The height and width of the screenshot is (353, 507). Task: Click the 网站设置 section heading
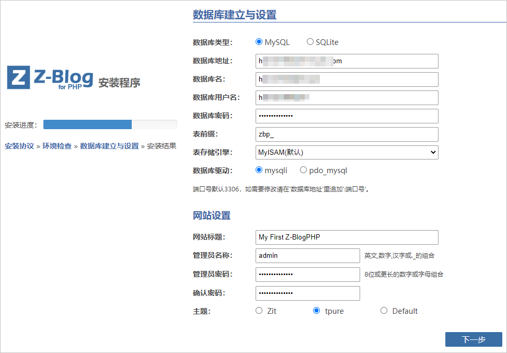coord(212,215)
